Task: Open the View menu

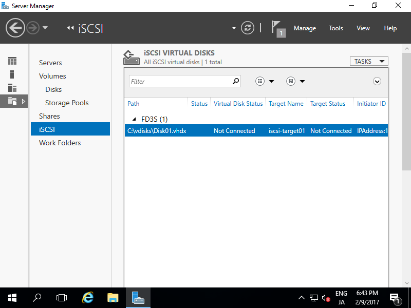Action: pos(363,28)
